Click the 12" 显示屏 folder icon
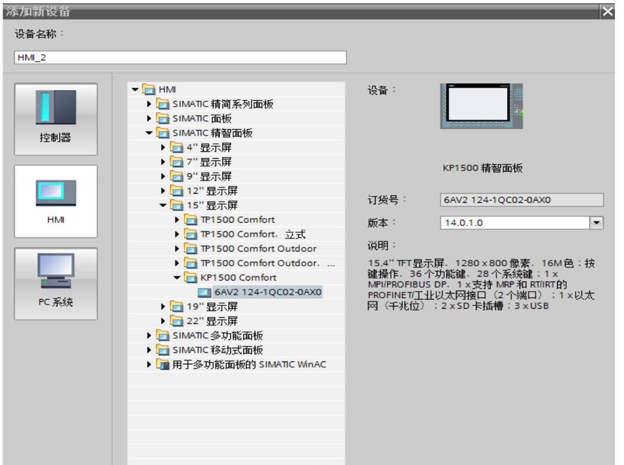Image resolution: width=624 pixels, height=465 pixels. point(177,191)
